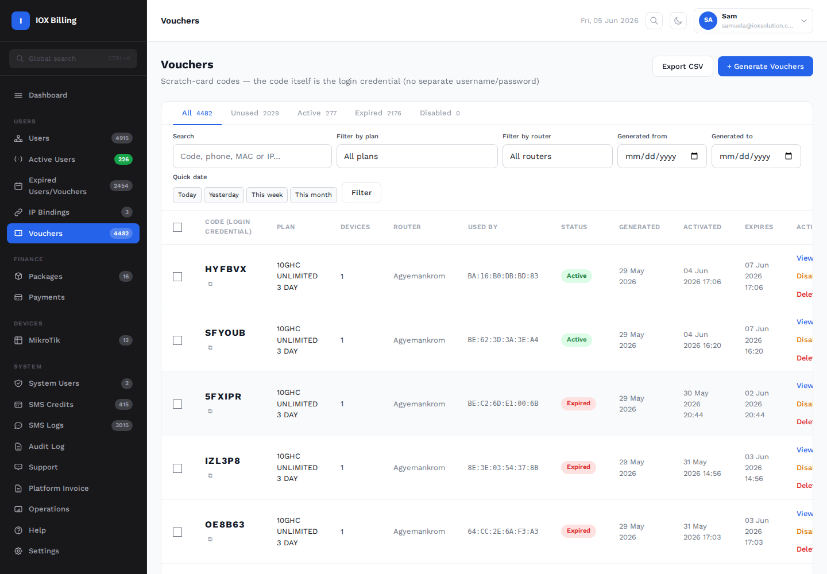Open Packages in sidebar

point(73,277)
